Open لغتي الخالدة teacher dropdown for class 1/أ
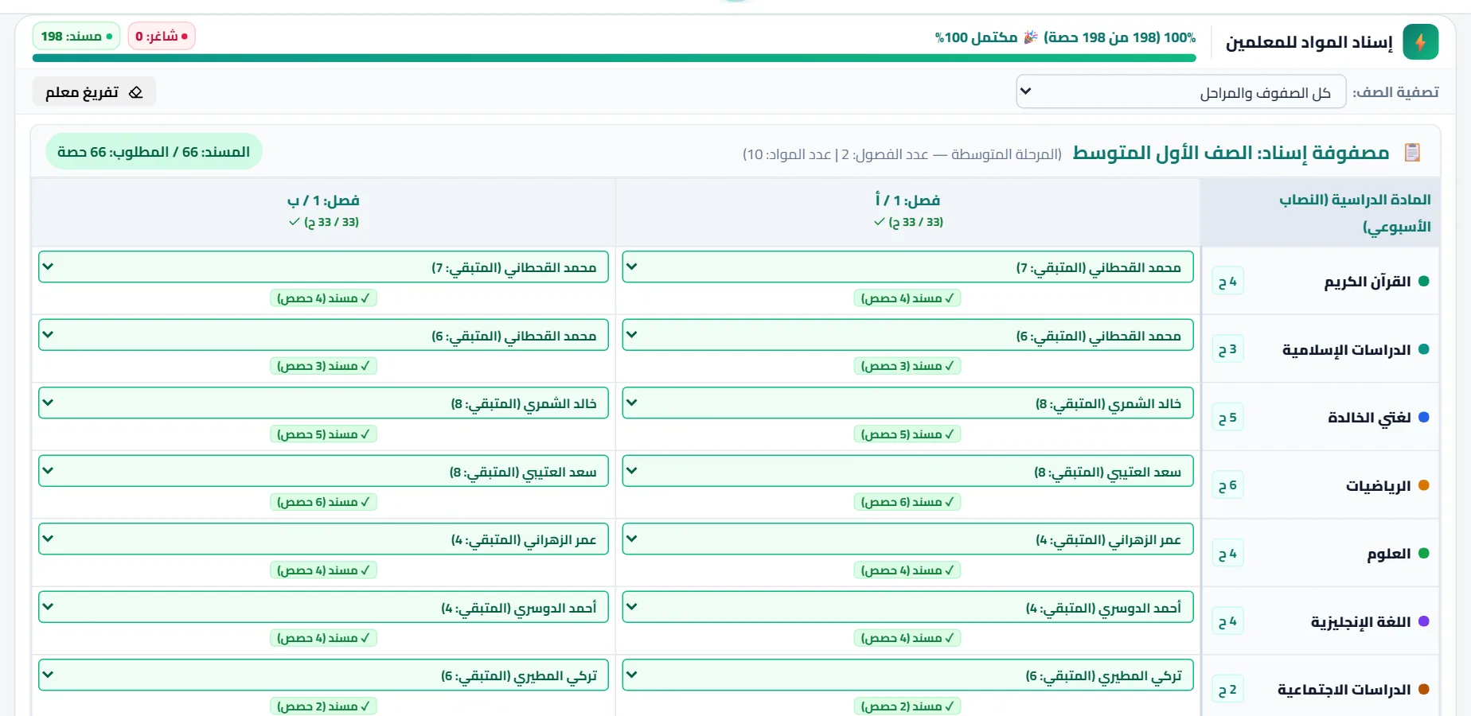This screenshot has width=1471, height=716. tap(907, 403)
